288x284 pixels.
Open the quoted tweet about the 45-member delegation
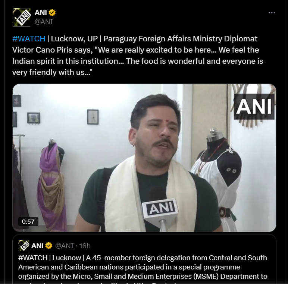pos(144,267)
